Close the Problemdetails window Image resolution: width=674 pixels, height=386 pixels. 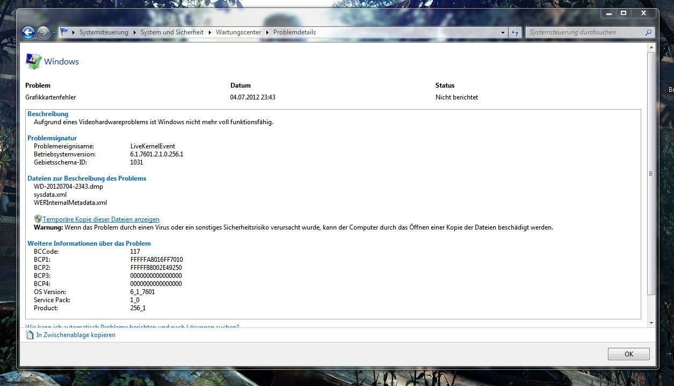coord(643,13)
